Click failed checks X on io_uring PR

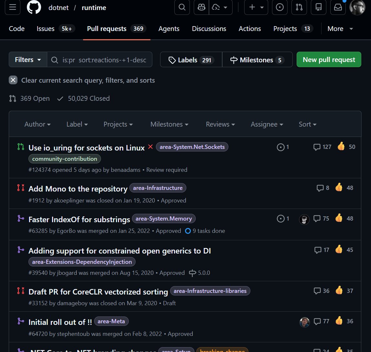(x=150, y=147)
